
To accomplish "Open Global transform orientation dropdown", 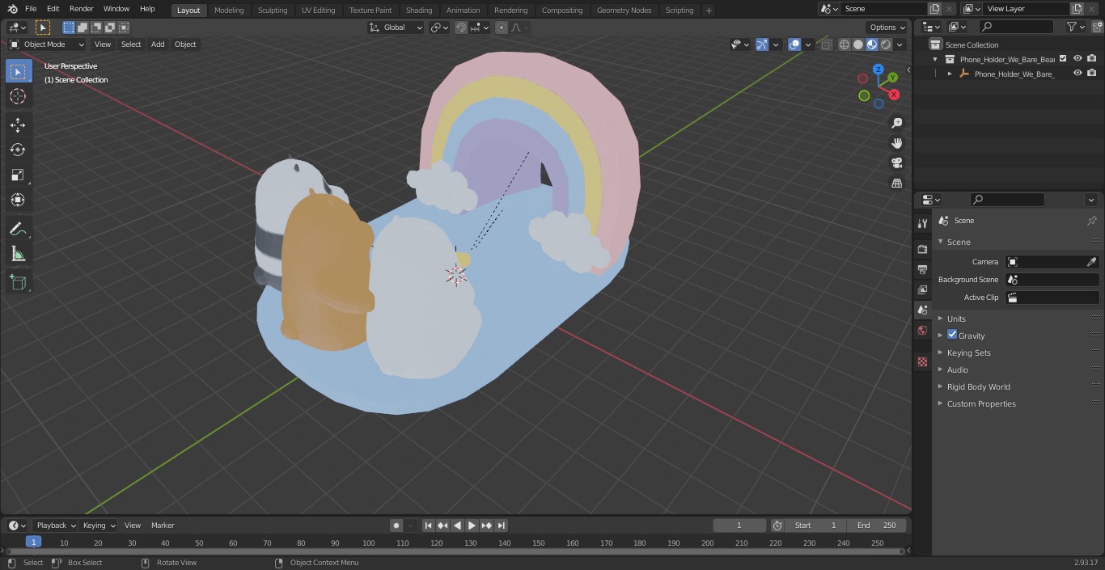I will pos(396,27).
